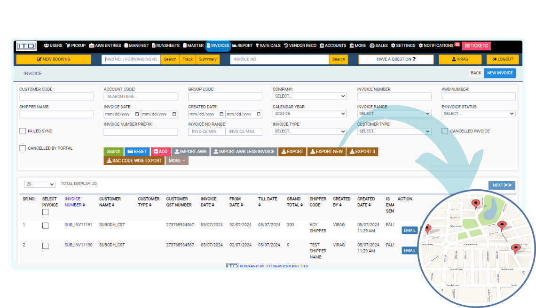Open the Calendar Year 2024-25 dropdown
Screen dimensions: 536x308
(309, 114)
